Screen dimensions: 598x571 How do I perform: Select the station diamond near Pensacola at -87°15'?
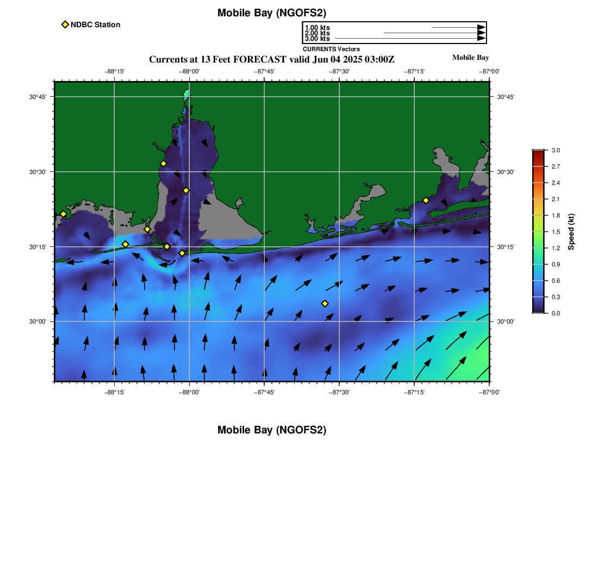(x=426, y=200)
